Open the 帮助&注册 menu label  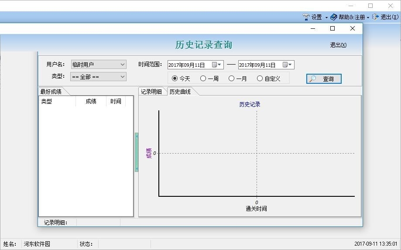[352, 17]
